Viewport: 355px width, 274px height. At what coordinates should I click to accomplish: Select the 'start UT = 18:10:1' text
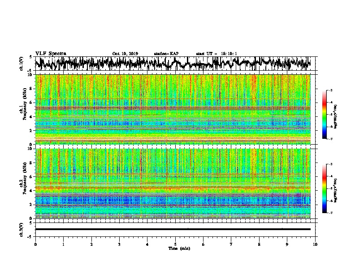[216, 54]
